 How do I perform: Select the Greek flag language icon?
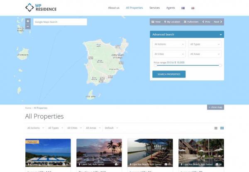pos(183,8)
